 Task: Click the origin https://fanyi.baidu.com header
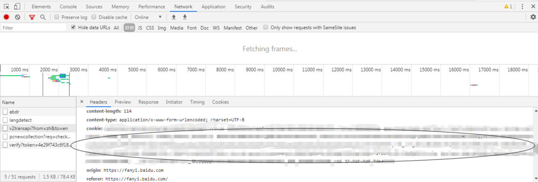(125, 170)
